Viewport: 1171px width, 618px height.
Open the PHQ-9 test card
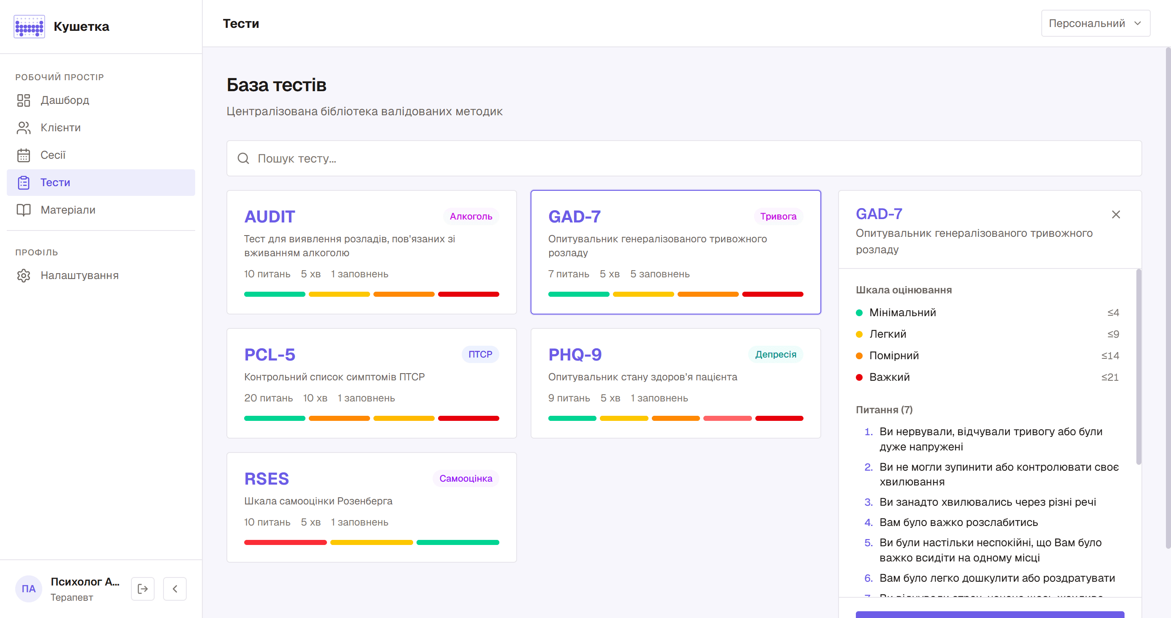[676, 383]
